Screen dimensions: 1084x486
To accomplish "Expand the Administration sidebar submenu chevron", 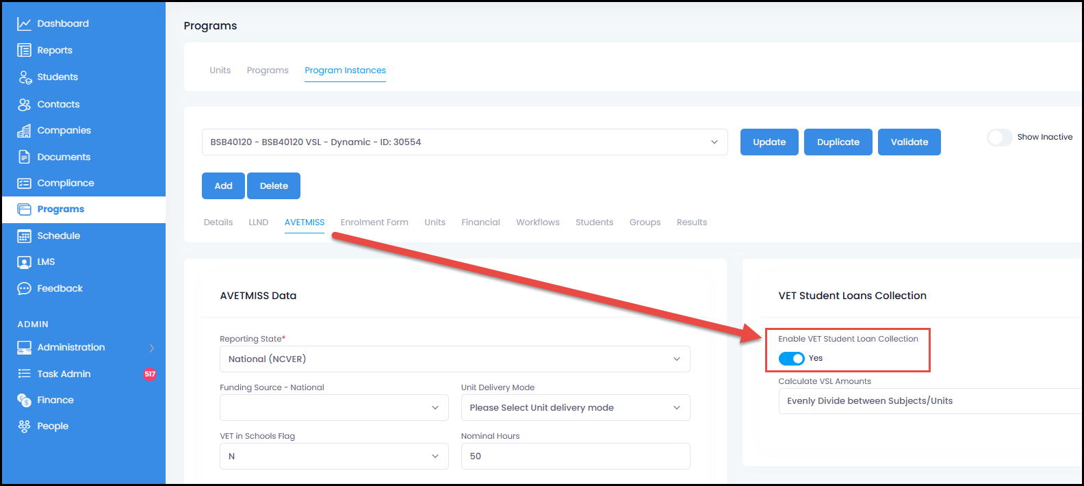I will pyautogui.click(x=151, y=348).
